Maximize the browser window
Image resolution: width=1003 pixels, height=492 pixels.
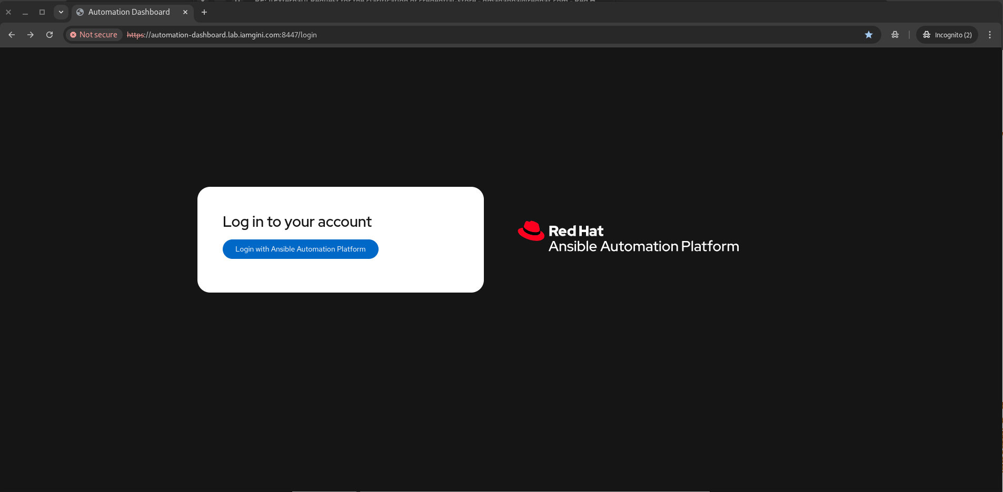tap(42, 12)
